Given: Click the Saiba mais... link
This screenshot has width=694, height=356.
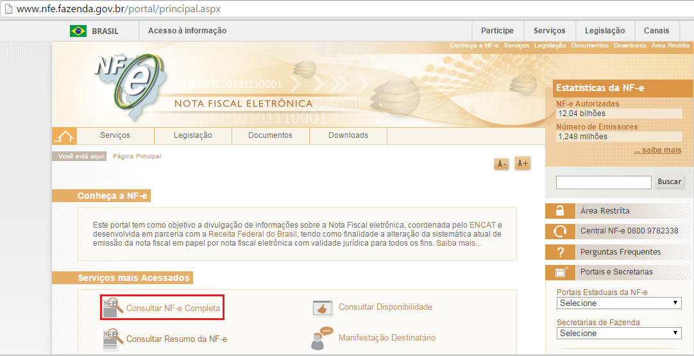Looking at the screenshot, I should click(x=459, y=243).
